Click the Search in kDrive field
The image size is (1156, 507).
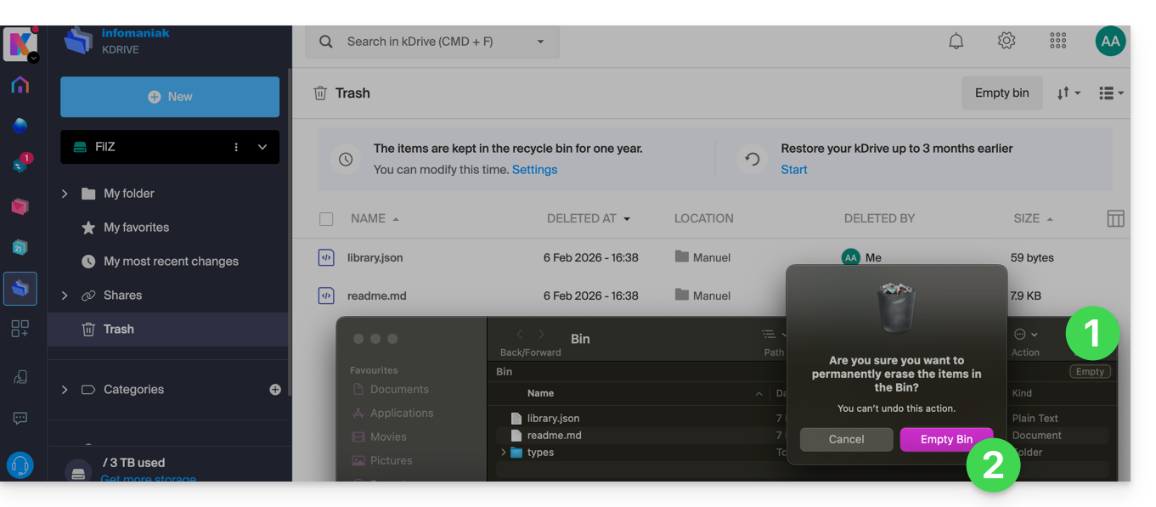tap(431, 42)
